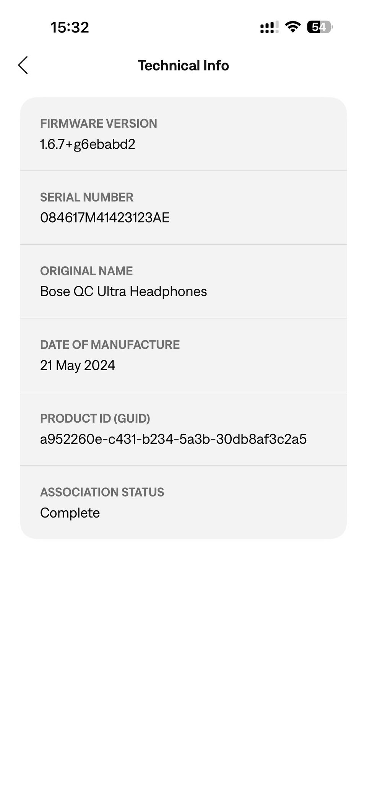The height and width of the screenshot is (798, 367).
Task: Tap the 15:32 clock in status bar
Action: pos(70,27)
